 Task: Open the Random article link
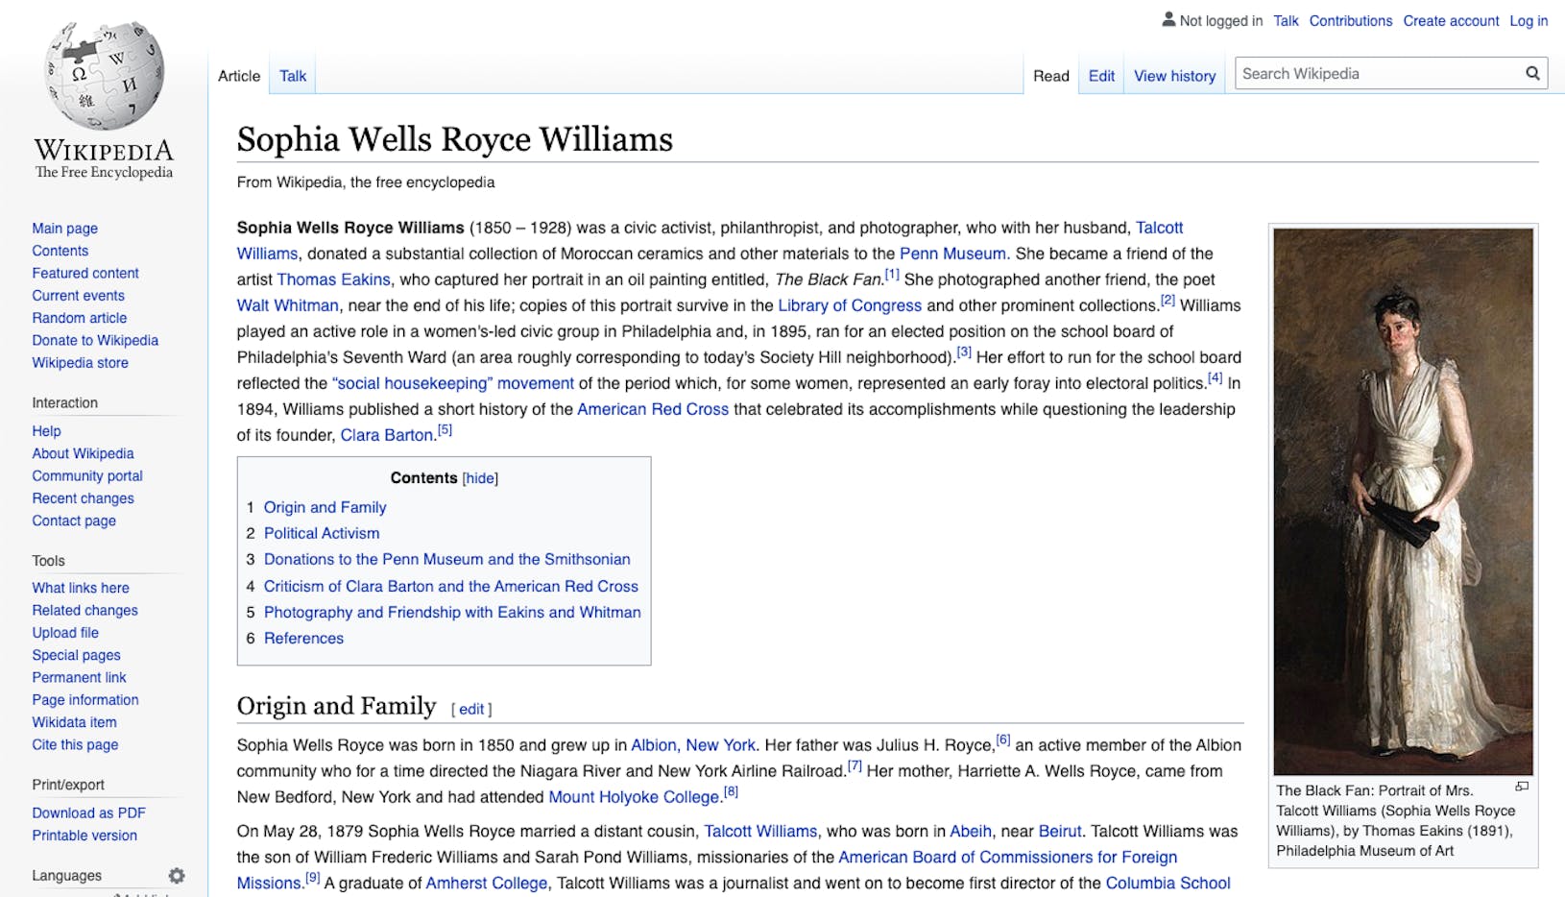tap(79, 318)
